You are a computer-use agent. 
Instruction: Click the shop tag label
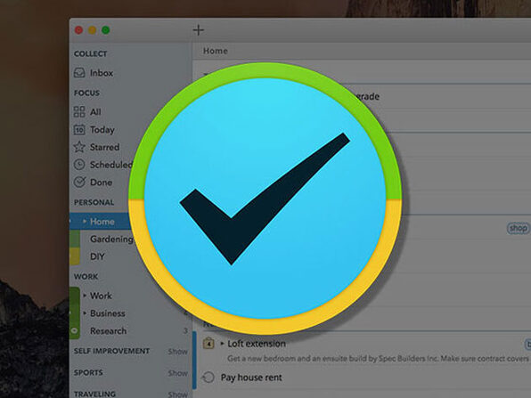coord(519,229)
